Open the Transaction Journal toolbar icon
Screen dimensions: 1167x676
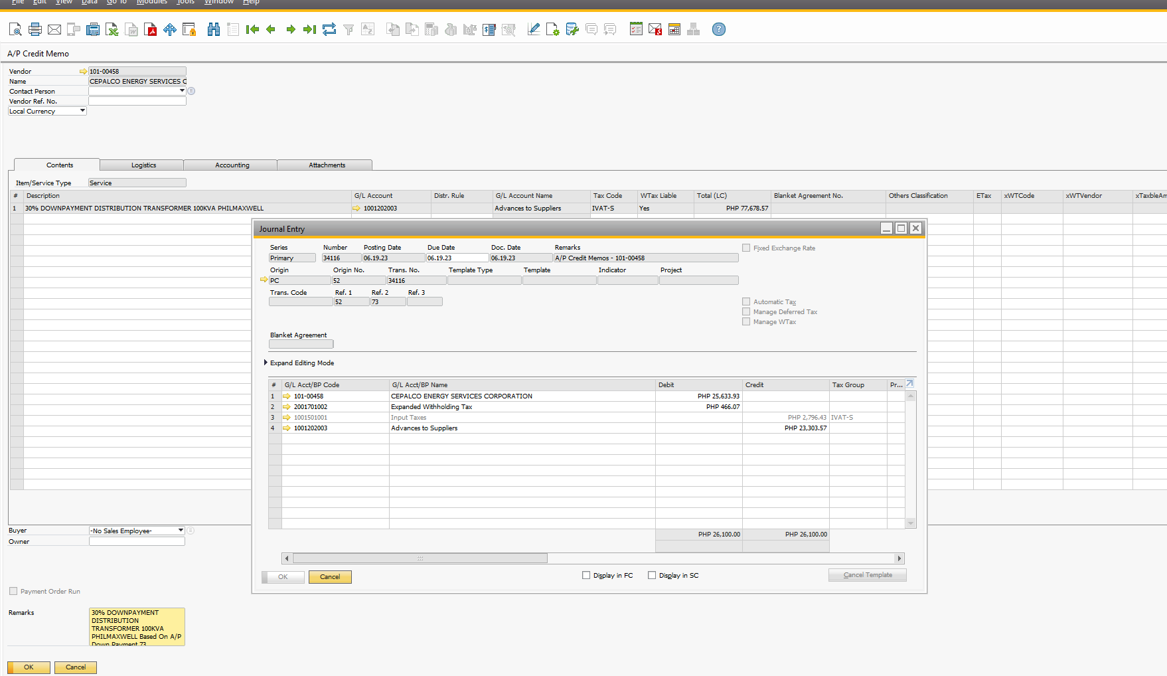[489, 29]
